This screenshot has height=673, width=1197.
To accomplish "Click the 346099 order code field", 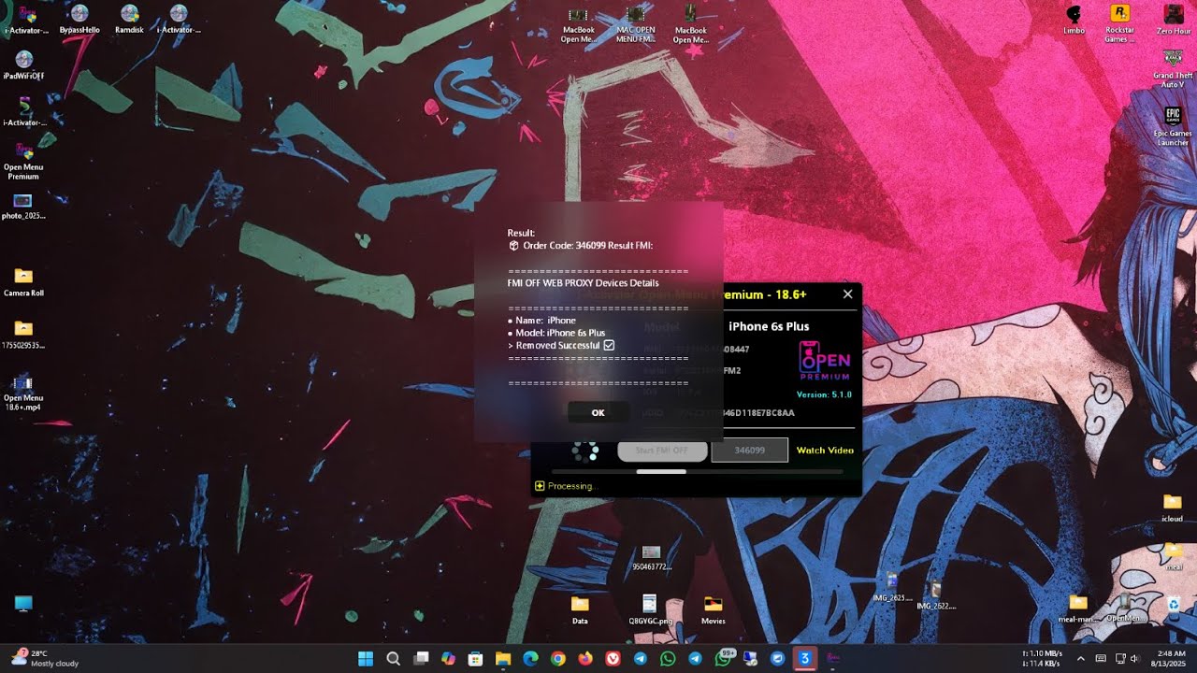I will tap(749, 451).
